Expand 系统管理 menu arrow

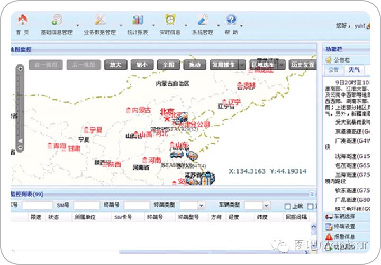[x=219, y=25]
